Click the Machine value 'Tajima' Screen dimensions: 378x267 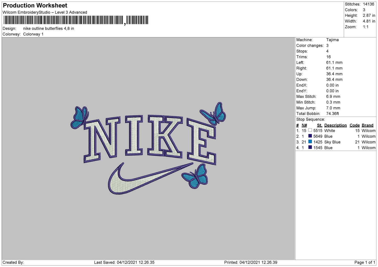click(332, 40)
